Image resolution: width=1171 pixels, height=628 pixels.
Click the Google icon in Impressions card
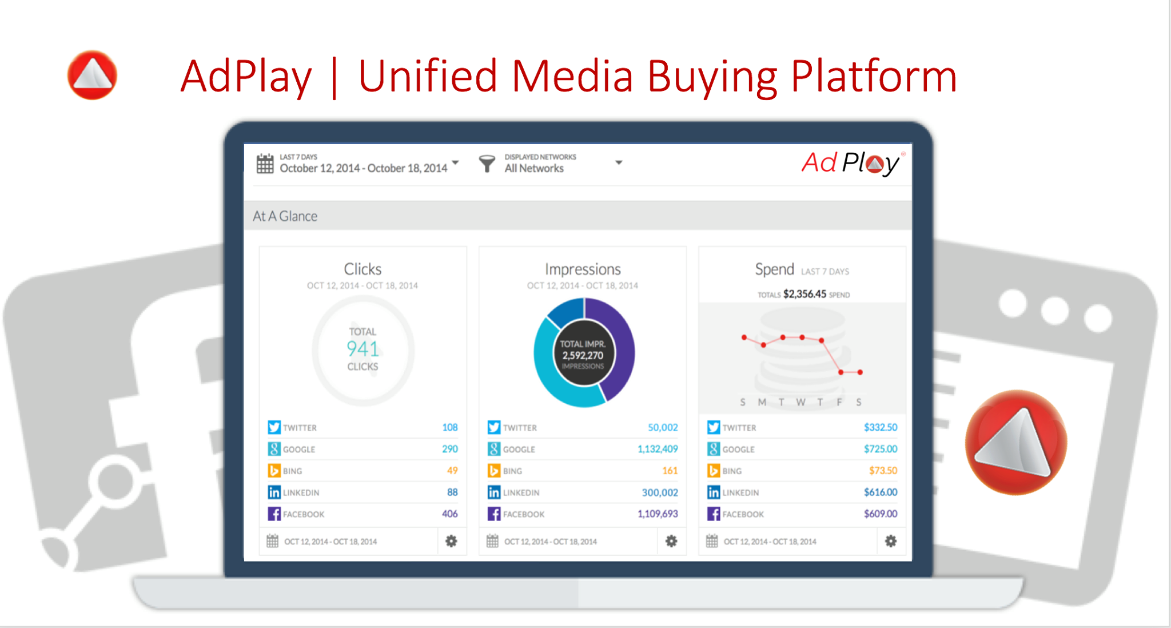(494, 449)
